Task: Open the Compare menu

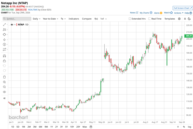Action: [x=87, y=19]
